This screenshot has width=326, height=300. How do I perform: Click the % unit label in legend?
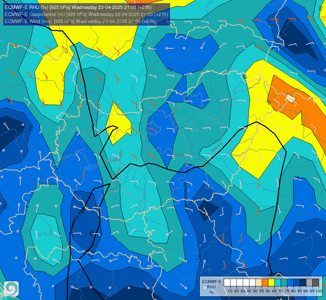(211, 292)
